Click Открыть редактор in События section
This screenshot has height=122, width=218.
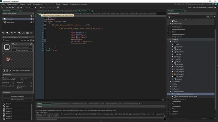tap(17, 100)
